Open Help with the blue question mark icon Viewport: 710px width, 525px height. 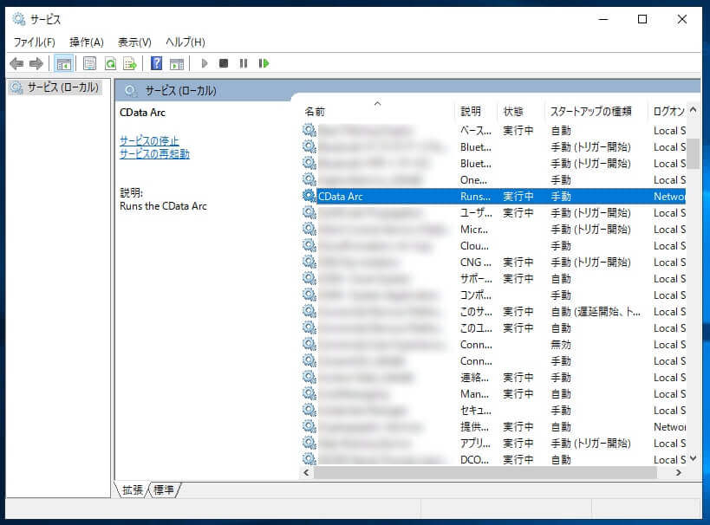(157, 63)
